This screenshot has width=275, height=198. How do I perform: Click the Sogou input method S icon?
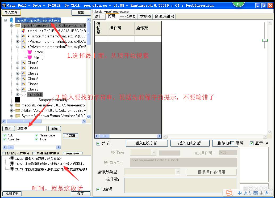(x=229, y=193)
